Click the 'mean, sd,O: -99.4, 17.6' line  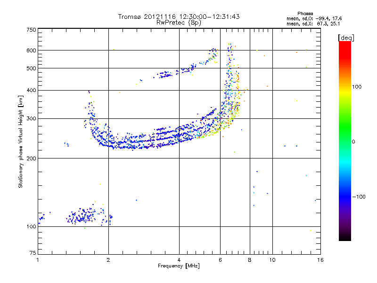coord(314,18)
